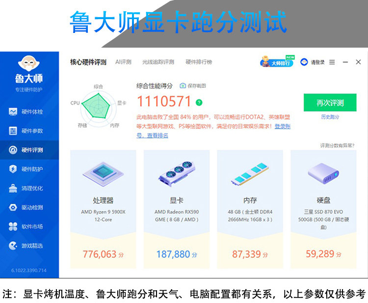Screen dimensions: 368x303
Task: Click the disk score 59,289
Action: click(323, 254)
